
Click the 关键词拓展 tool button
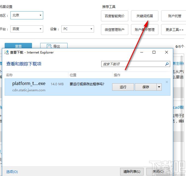pyautogui.click(x=145, y=16)
